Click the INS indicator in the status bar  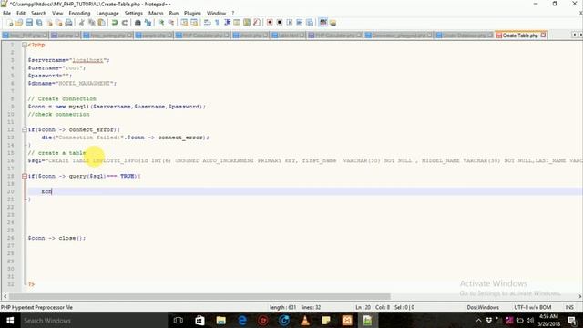[569, 307]
